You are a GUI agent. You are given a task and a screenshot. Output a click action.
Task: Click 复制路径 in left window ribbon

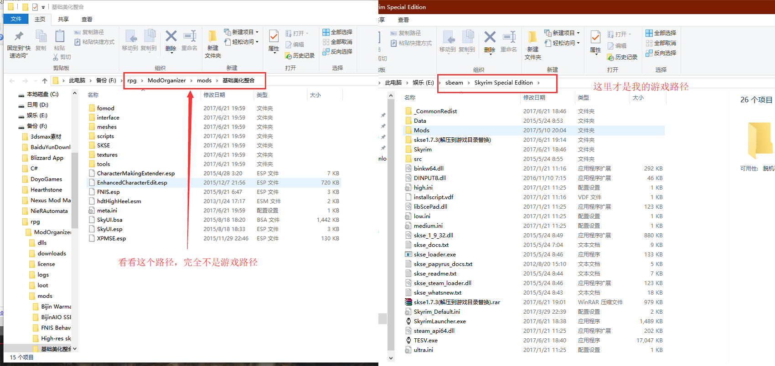[89, 32]
